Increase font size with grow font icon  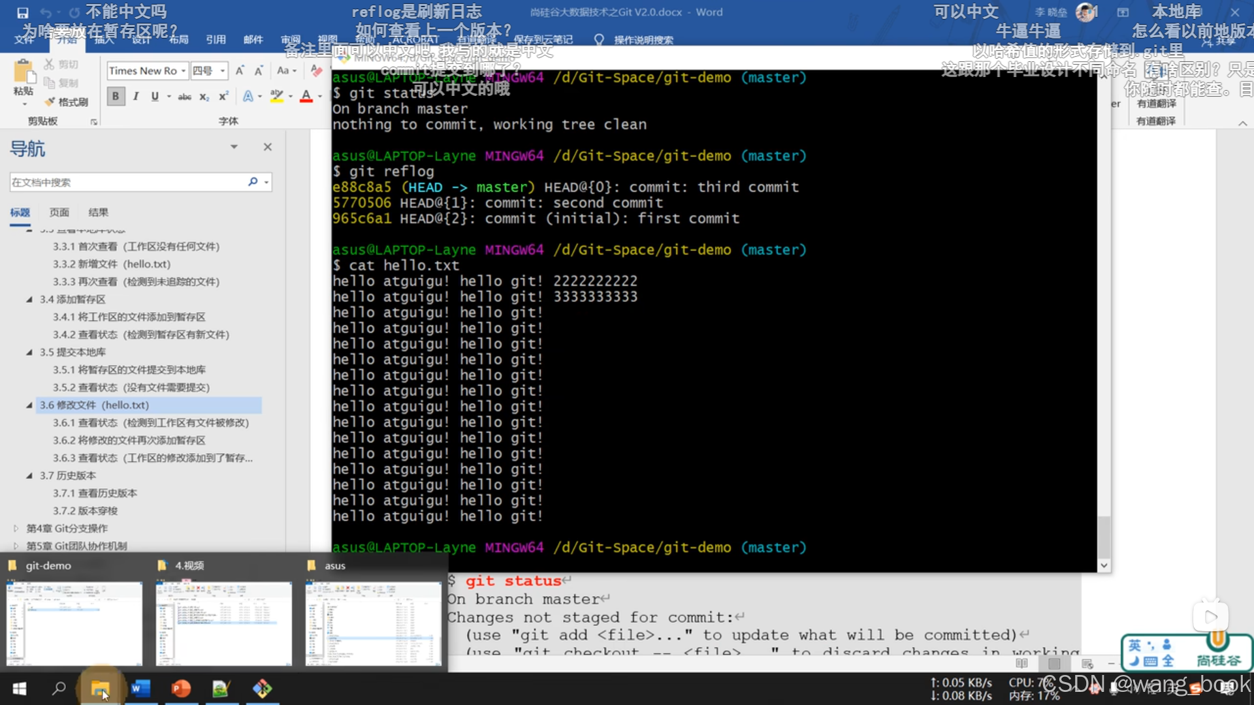240,70
